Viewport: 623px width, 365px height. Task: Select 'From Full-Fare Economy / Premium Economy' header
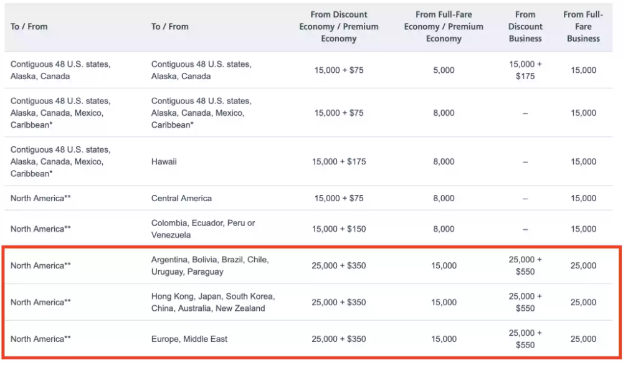tap(444, 27)
